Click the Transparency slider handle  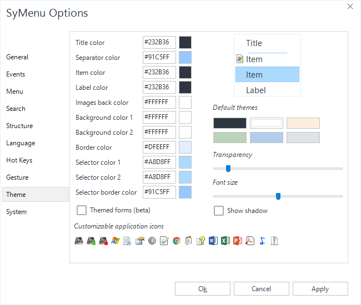pyautogui.click(x=228, y=169)
